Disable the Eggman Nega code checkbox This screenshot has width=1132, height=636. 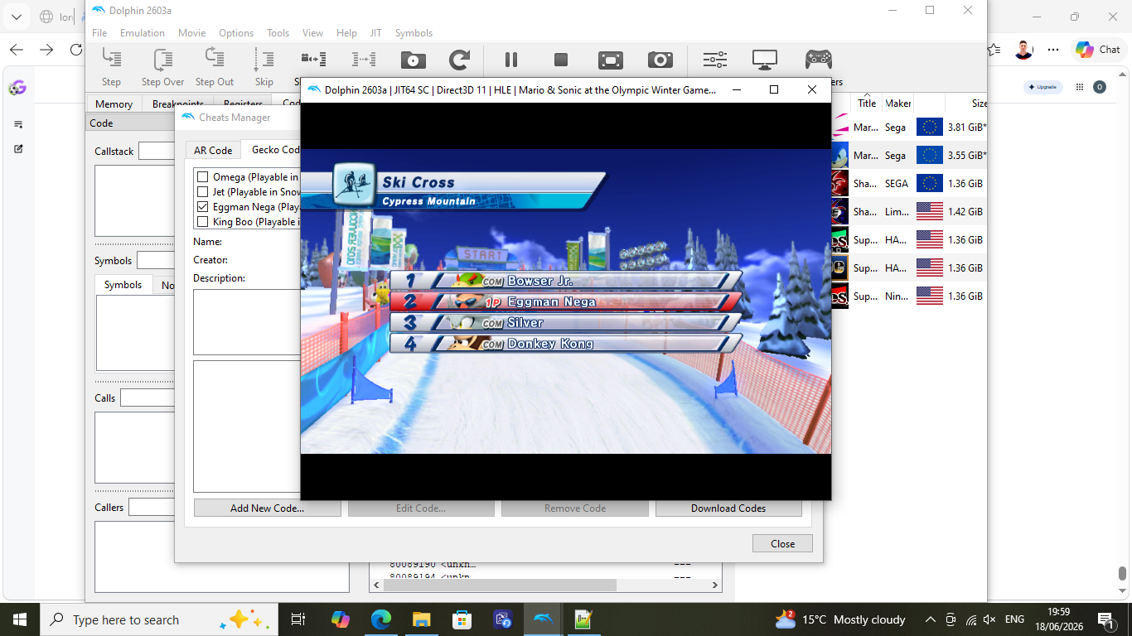202,207
